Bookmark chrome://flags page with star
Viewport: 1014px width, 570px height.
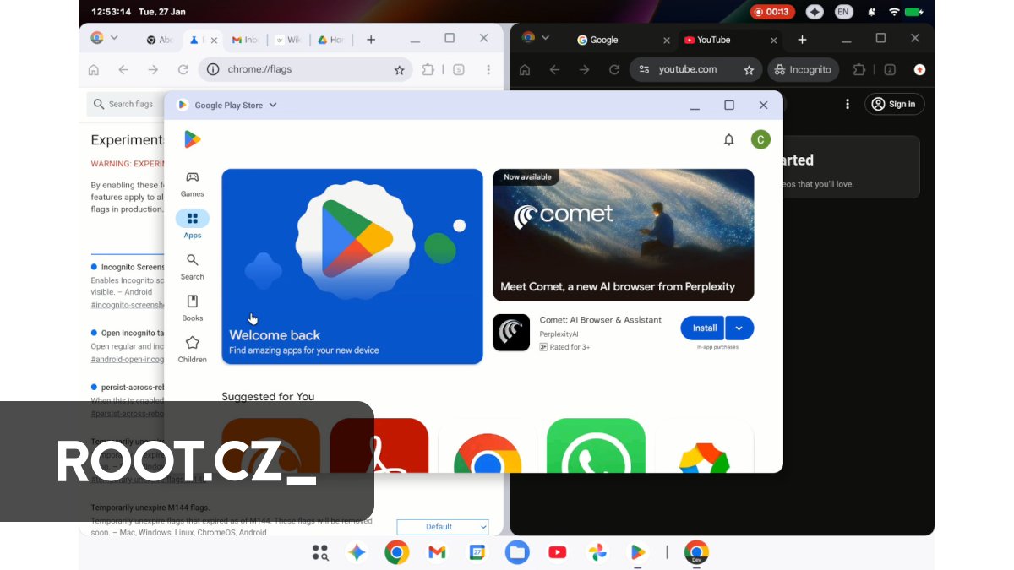click(400, 70)
